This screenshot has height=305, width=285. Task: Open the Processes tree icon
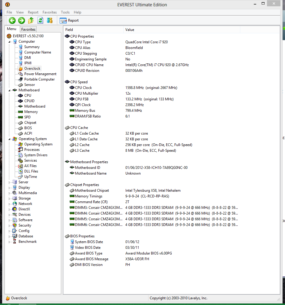pos(20,150)
